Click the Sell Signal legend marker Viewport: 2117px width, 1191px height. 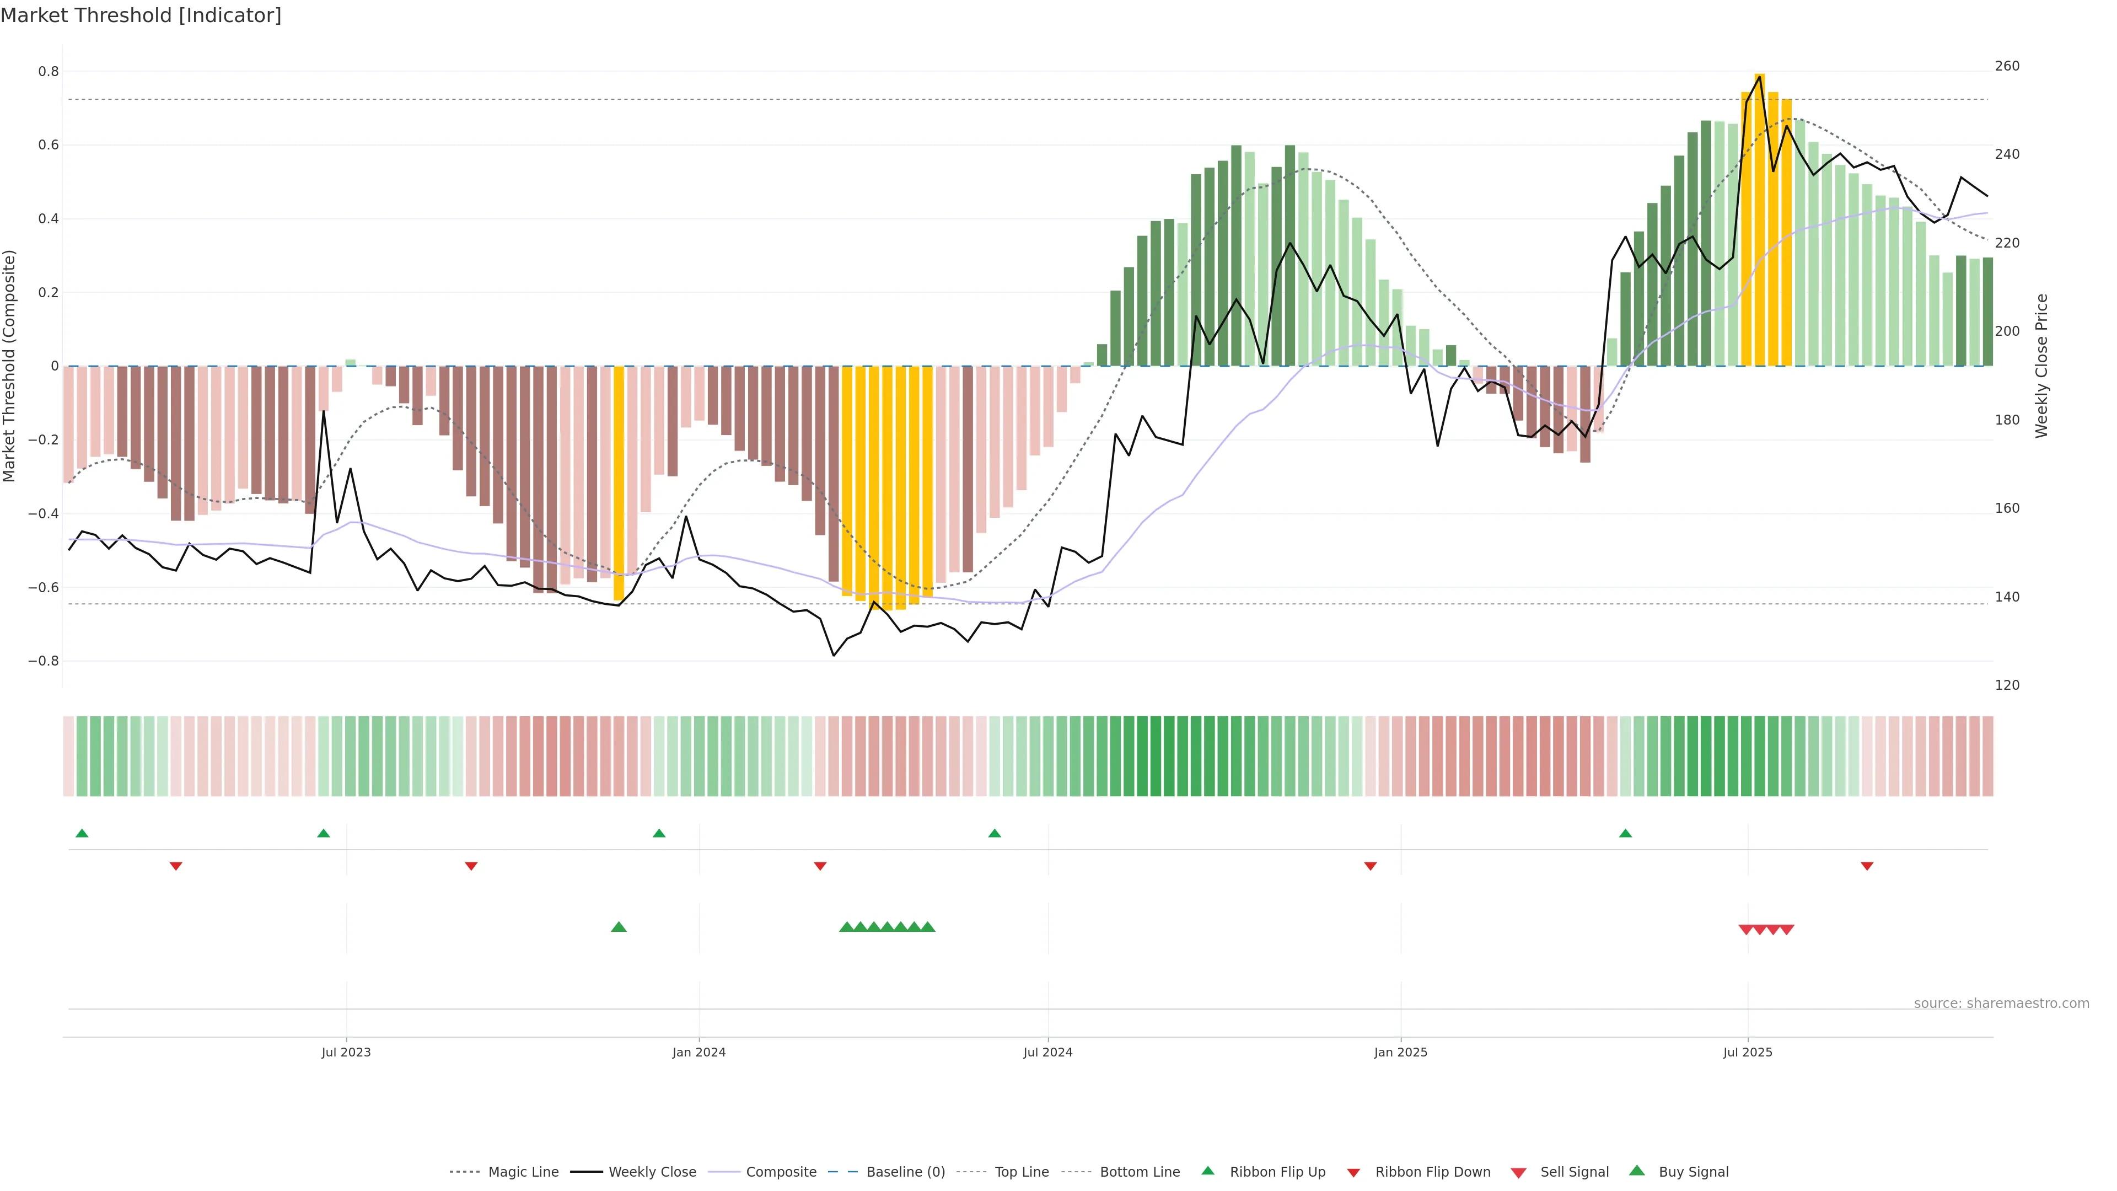(1519, 1172)
